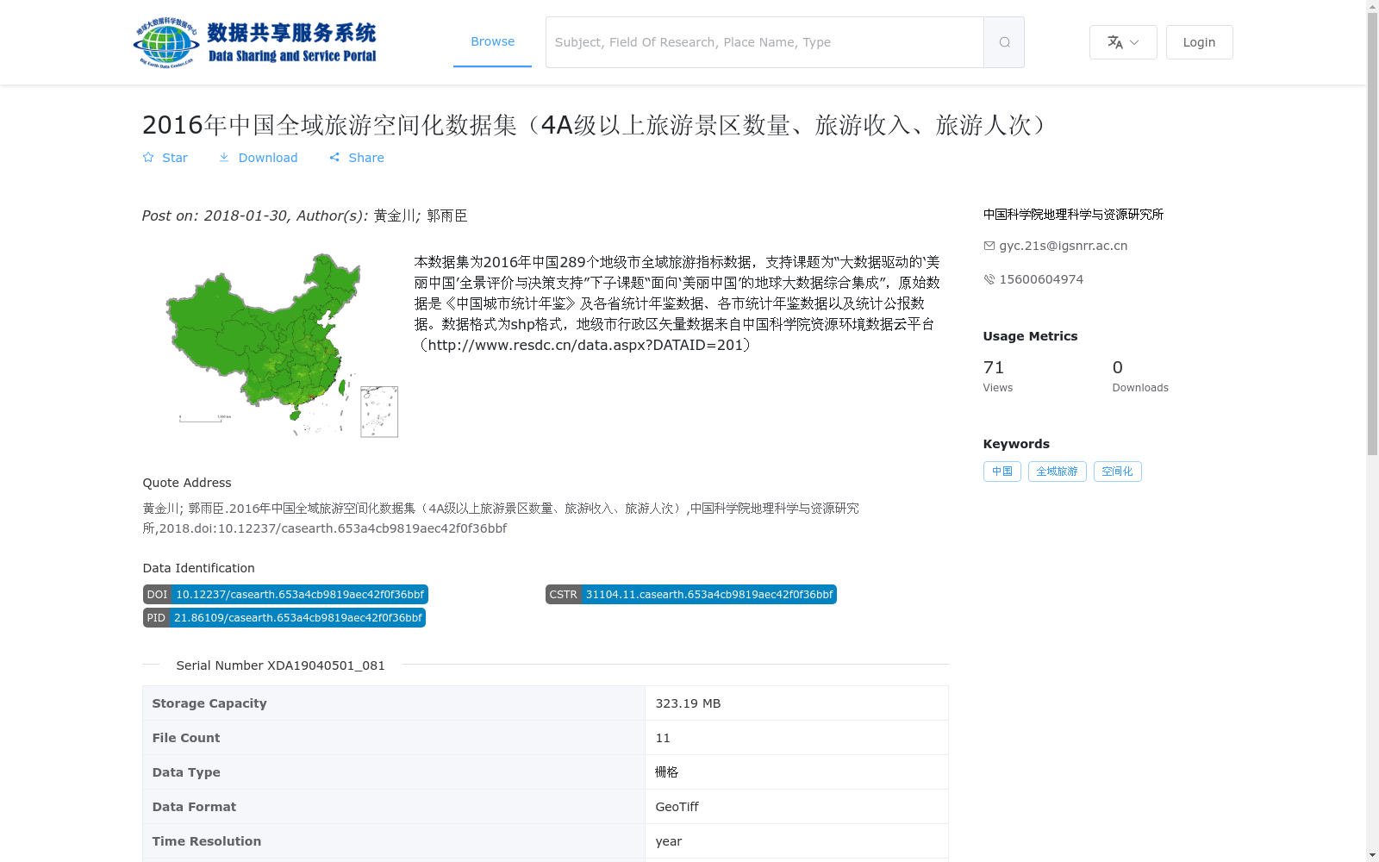This screenshot has height=862, width=1379.
Task: Click the Storage Capacity row label
Action: 209,703
